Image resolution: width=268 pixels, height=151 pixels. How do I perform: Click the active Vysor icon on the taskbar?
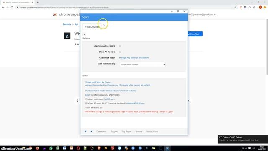click(x=167, y=148)
